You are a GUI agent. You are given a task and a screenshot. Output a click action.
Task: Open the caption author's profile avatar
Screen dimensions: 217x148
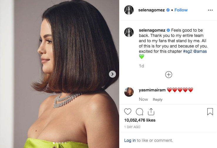[x=129, y=32]
